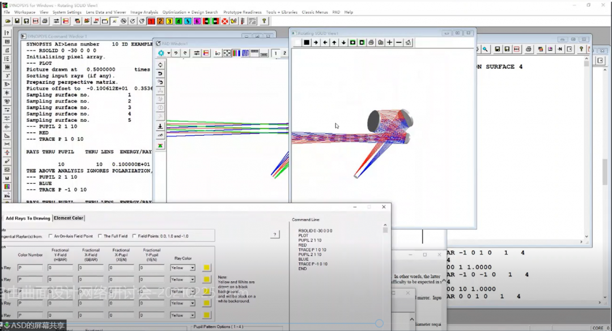Click the gear settings icon in PAD Window
This screenshot has width=612, height=331.
(x=161, y=53)
